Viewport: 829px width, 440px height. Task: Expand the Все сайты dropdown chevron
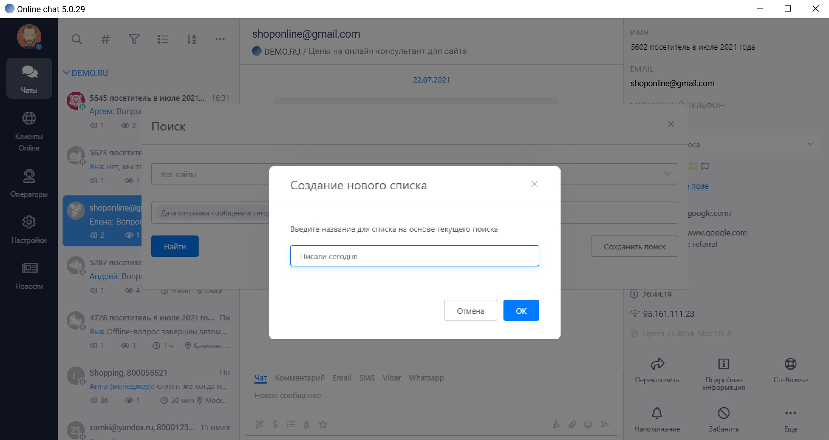(667, 174)
